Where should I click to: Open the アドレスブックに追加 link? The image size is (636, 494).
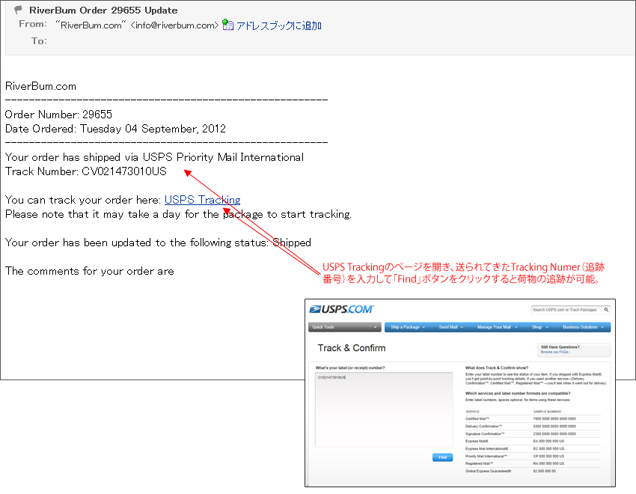pyautogui.click(x=278, y=25)
